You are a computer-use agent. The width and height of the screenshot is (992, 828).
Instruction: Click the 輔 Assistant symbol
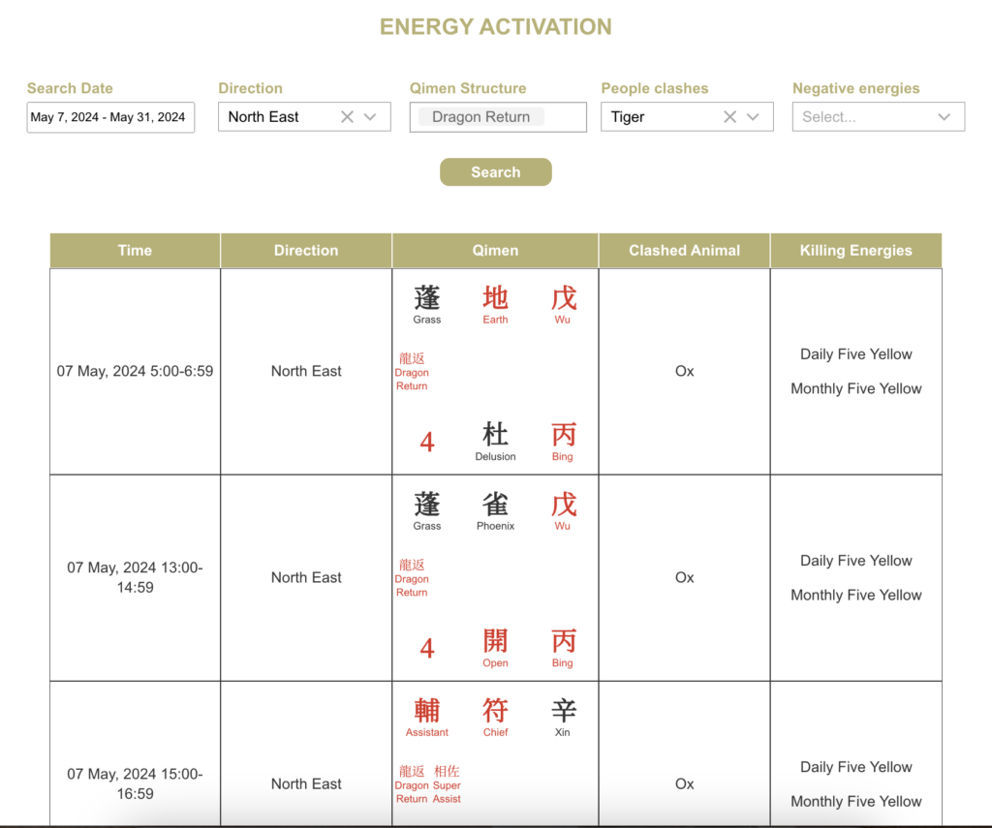point(427,712)
